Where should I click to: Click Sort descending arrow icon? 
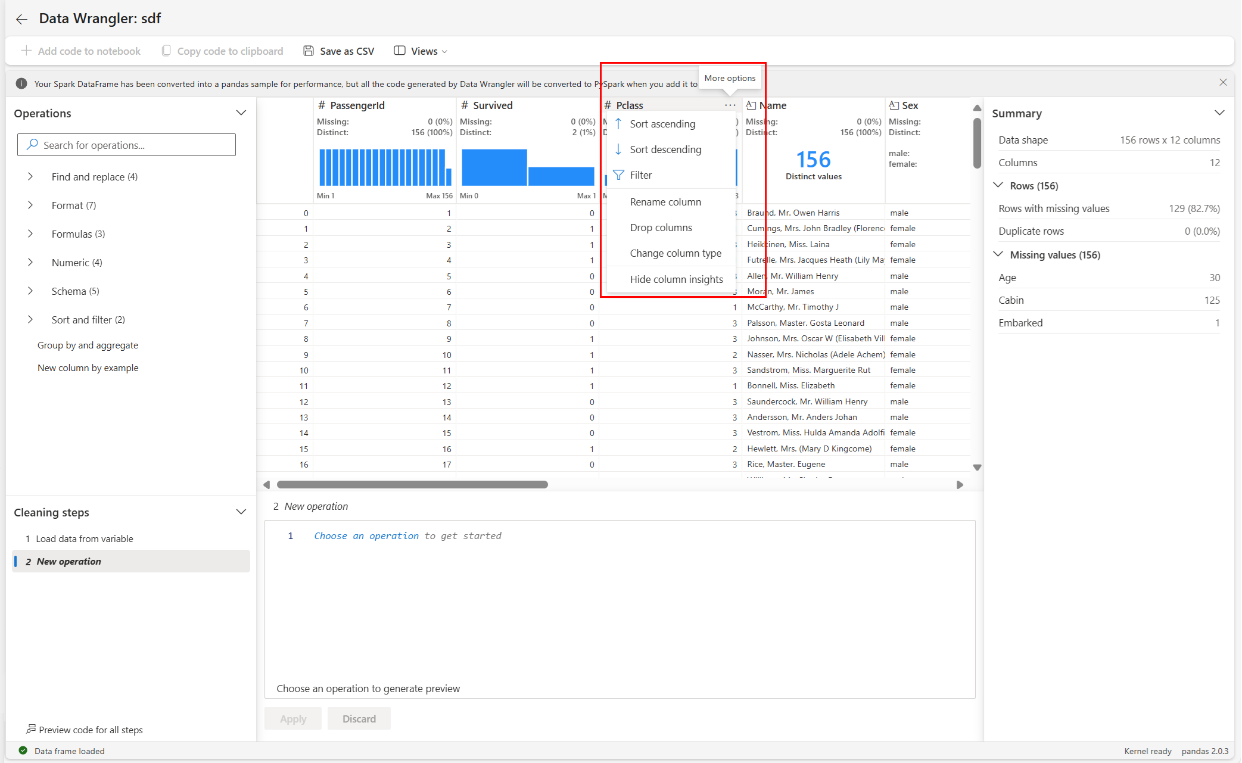tap(618, 150)
